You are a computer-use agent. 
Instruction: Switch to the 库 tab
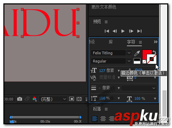pos(111,42)
